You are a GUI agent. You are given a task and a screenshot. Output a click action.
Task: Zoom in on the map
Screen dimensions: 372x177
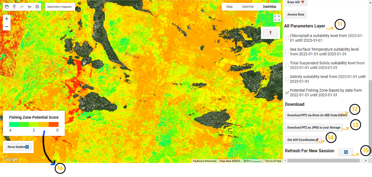coord(7,19)
